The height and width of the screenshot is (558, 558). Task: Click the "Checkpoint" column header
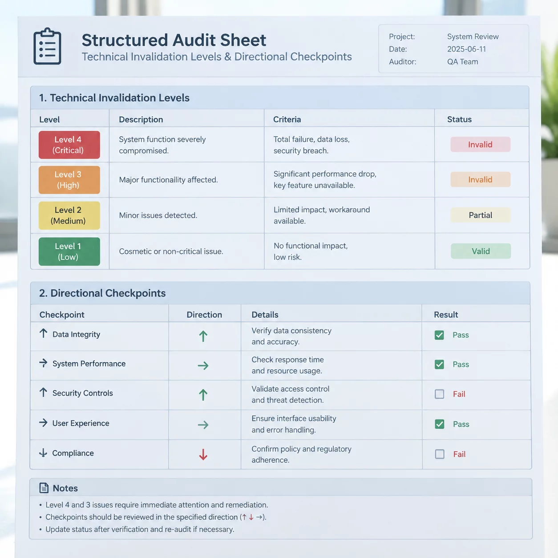pyautogui.click(x=62, y=315)
